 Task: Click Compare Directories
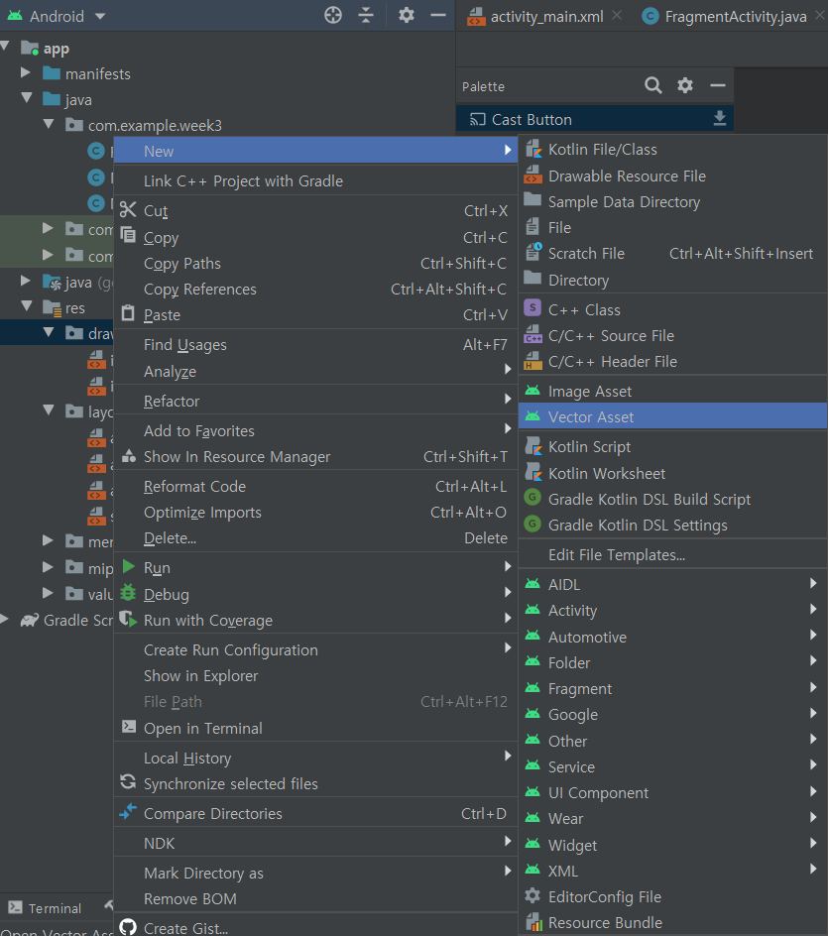[315, 814]
